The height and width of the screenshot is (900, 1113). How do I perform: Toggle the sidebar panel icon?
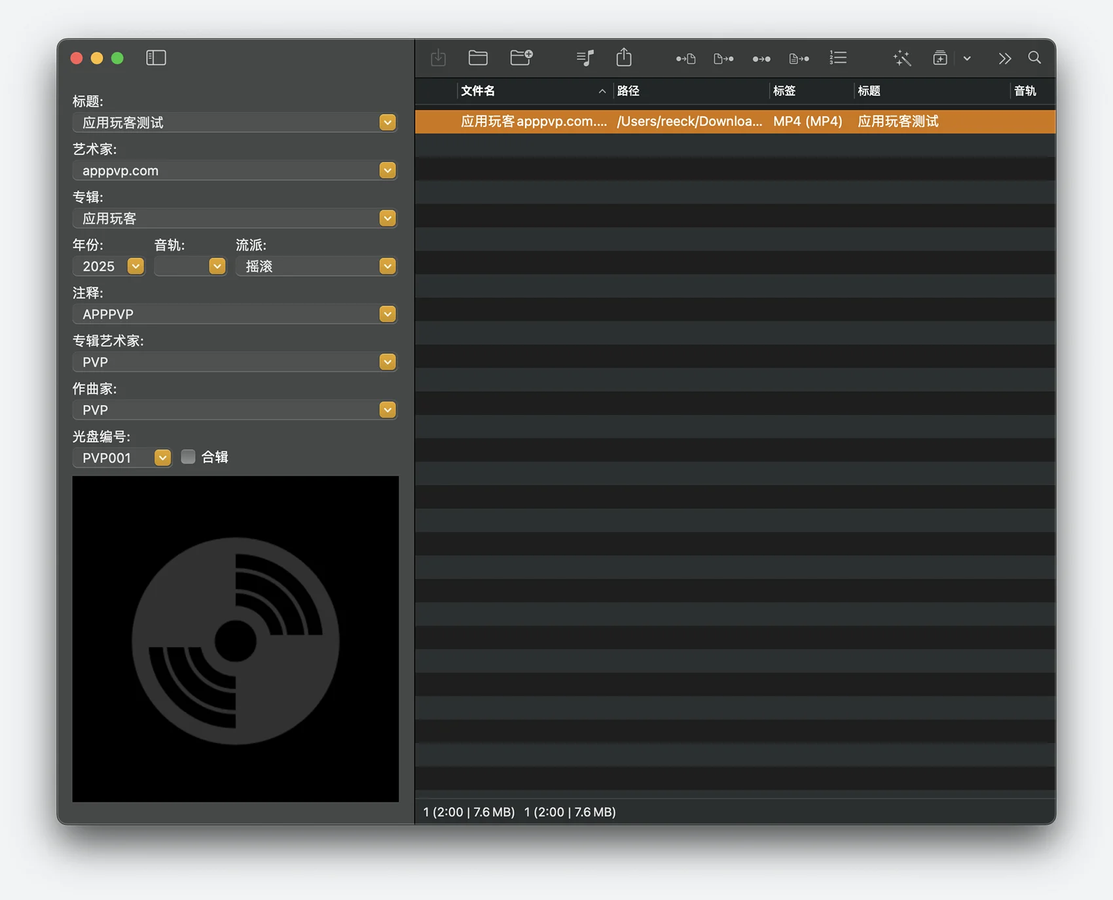click(156, 58)
